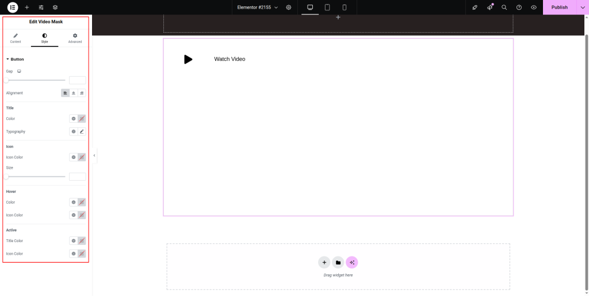Click the add element plus icon in top bar
Screen dimensions: 589x296
(x=26, y=7)
